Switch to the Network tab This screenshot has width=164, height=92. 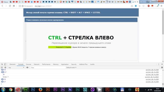[37, 64]
